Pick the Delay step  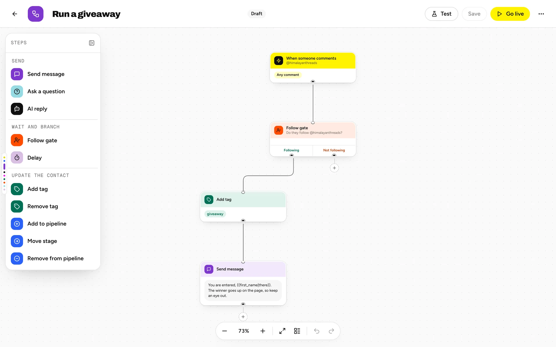(x=53, y=158)
